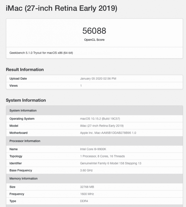Click the Intel Core i9-9900K processor name
Screen dimensions: 186x207
tap(93, 149)
